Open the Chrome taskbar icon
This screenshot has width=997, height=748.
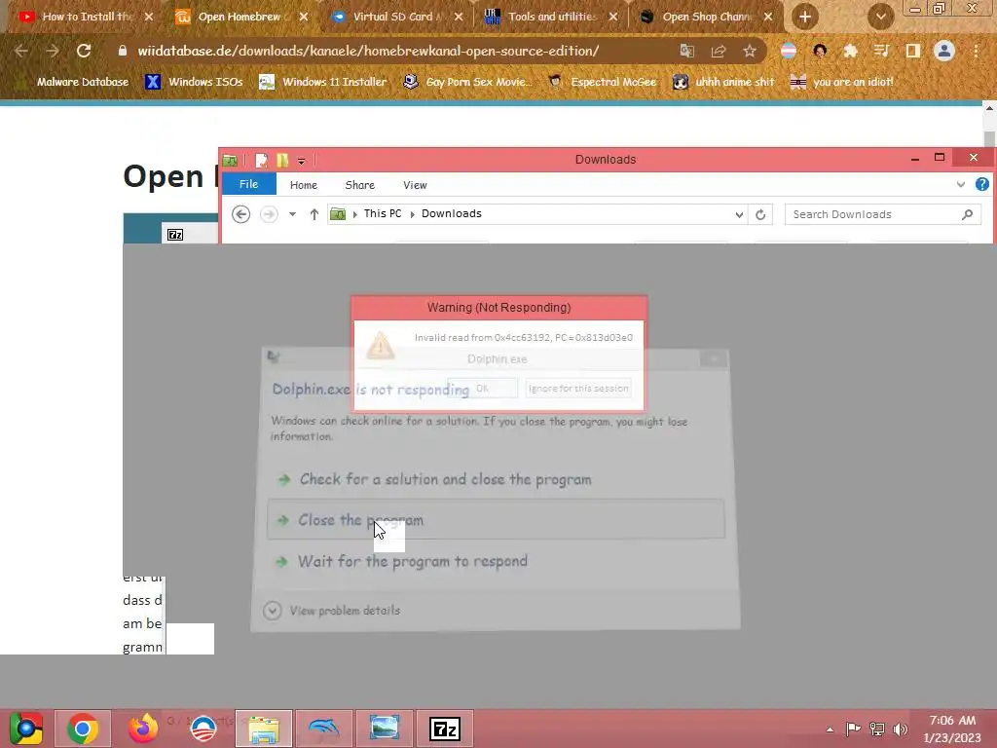click(x=83, y=729)
